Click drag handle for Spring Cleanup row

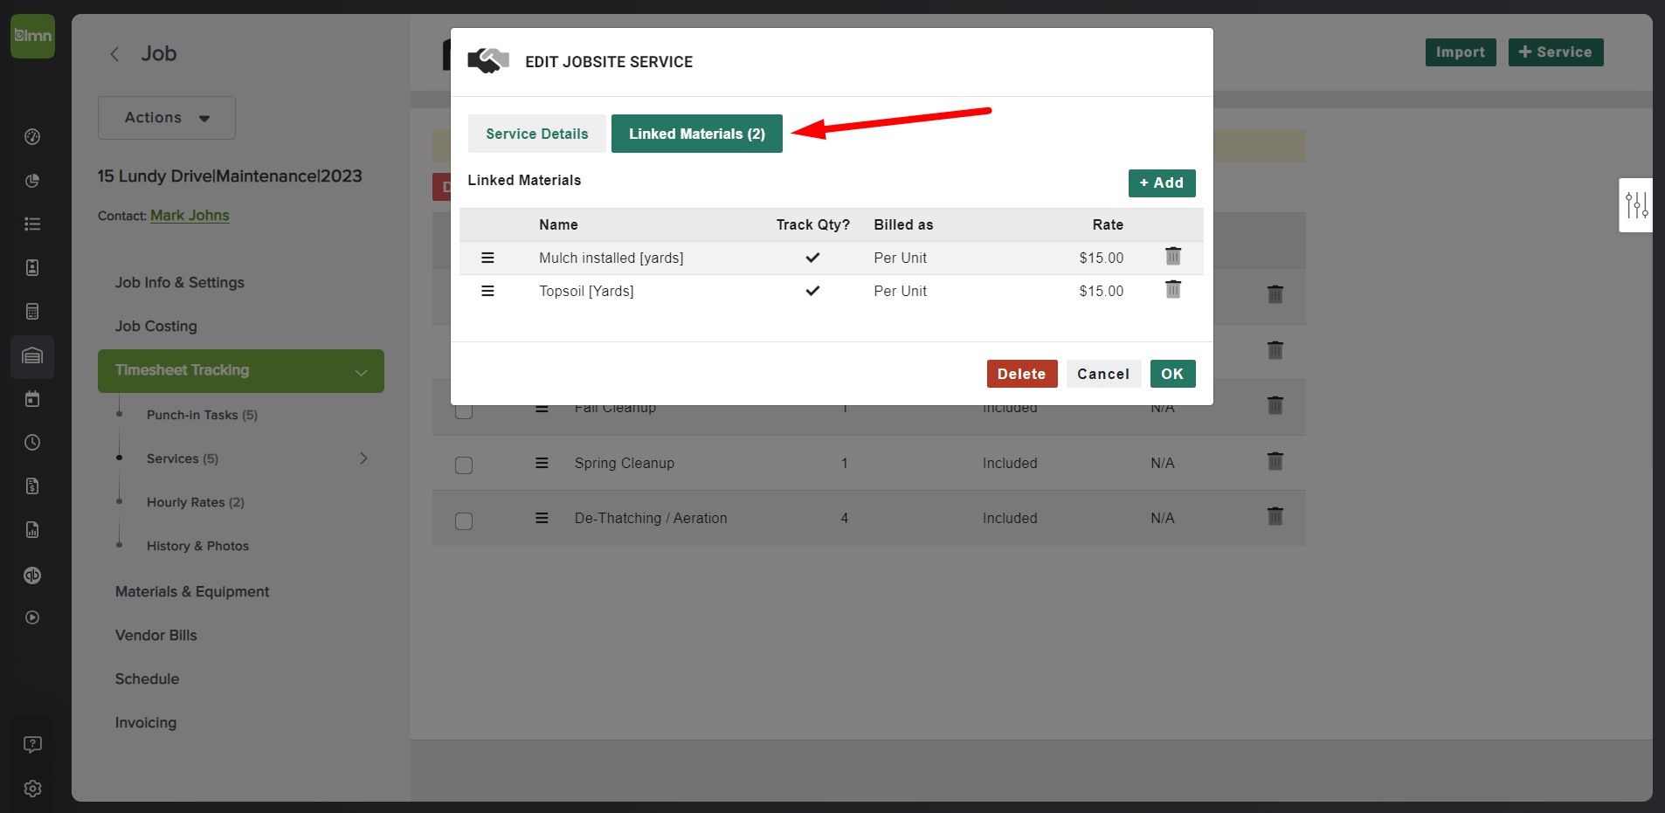tap(542, 463)
